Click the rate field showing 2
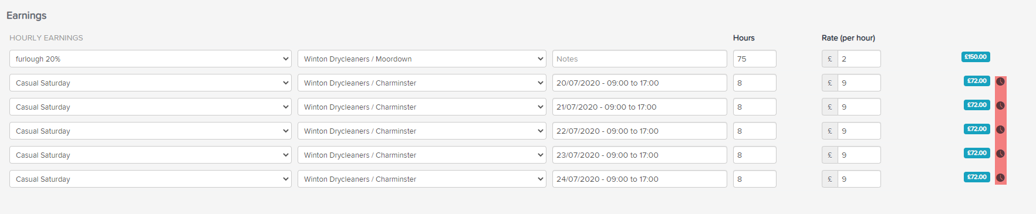Image resolution: width=1036 pixels, height=214 pixels. point(859,59)
